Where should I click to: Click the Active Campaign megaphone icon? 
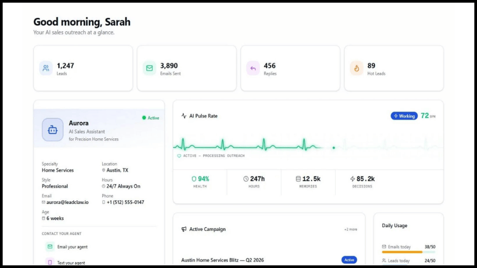click(x=184, y=229)
